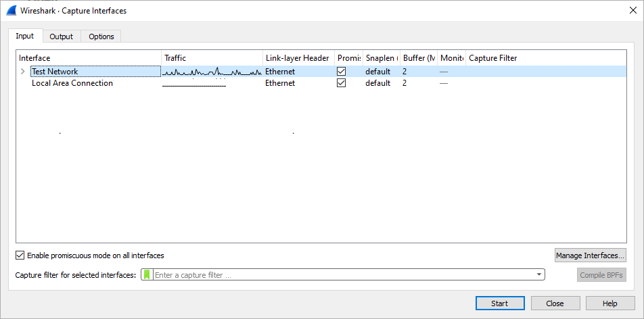Close the Capture Interfaces window with X

tap(633, 11)
